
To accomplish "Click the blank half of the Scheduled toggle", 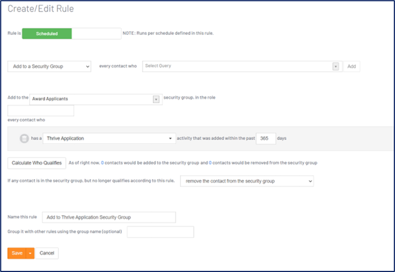I will click(x=96, y=34).
